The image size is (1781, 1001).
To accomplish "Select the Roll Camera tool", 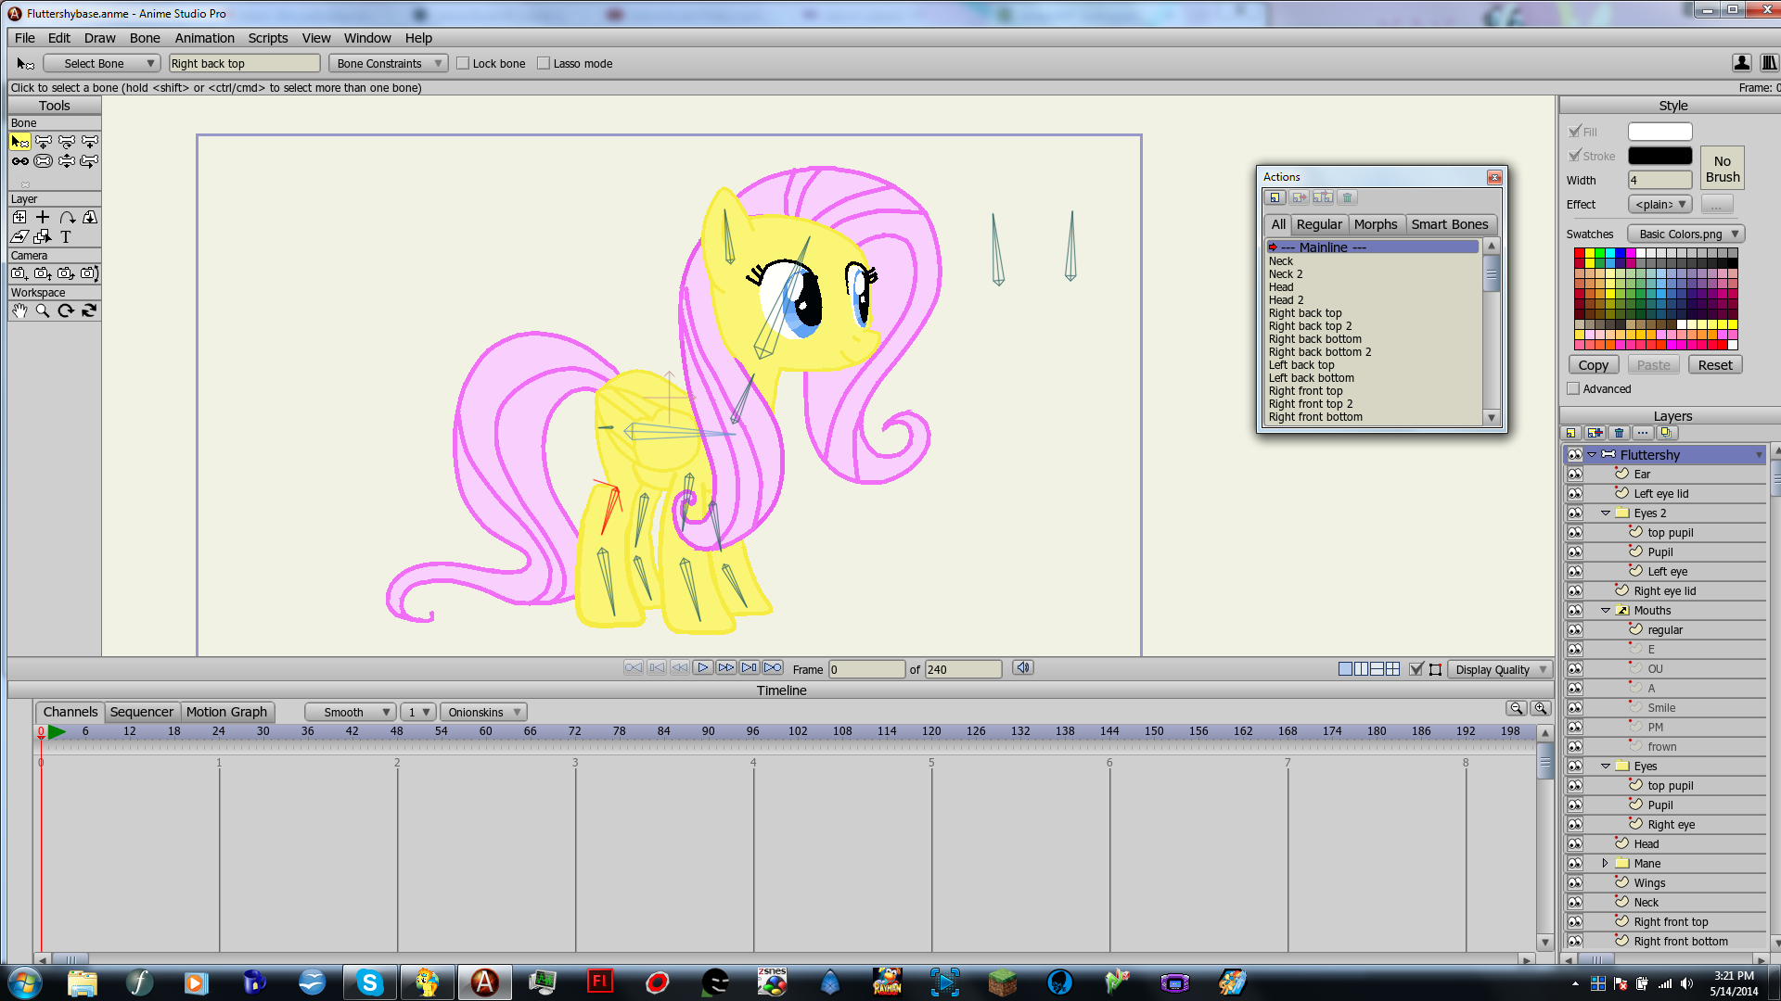I will 66,273.
